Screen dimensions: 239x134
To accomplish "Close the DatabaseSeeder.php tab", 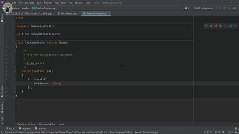I will (x=108, y=13).
